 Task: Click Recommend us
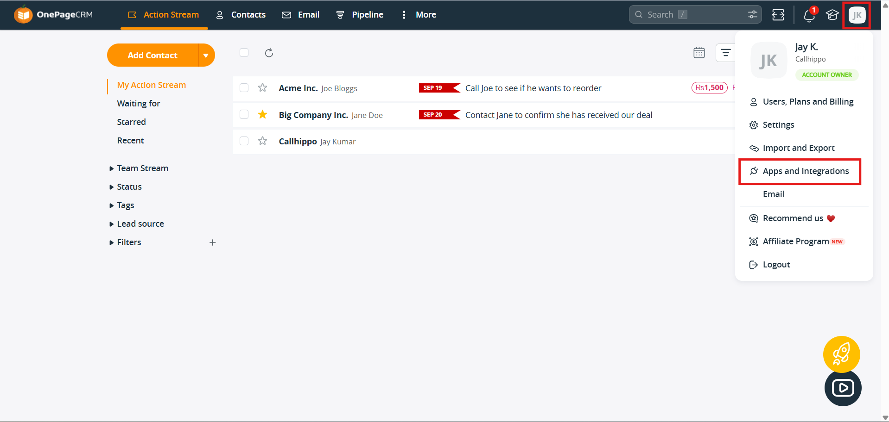792,218
